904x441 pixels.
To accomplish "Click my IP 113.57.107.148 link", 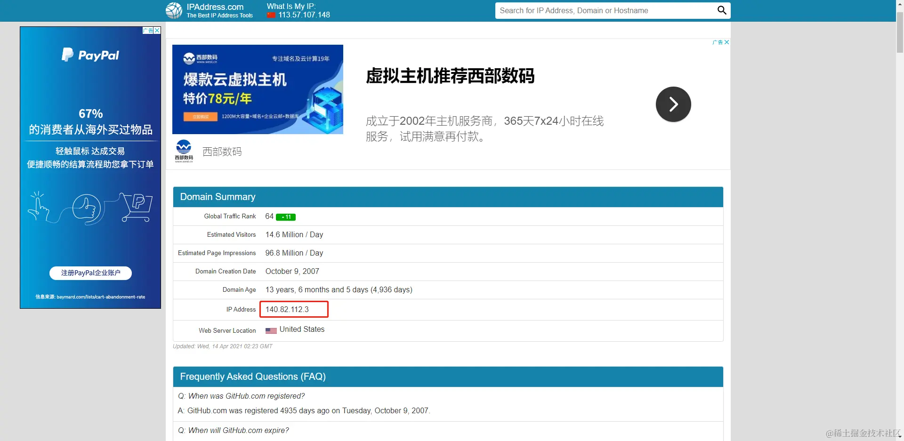I will click(x=304, y=15).
